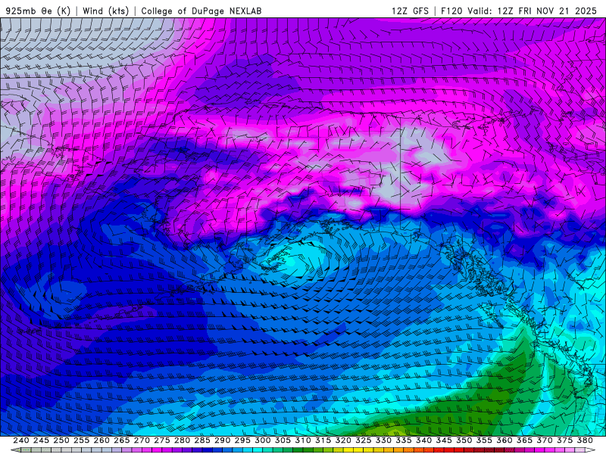Pick the yellow color bar segment below 325
606x454 pixels.
point(368,450)
